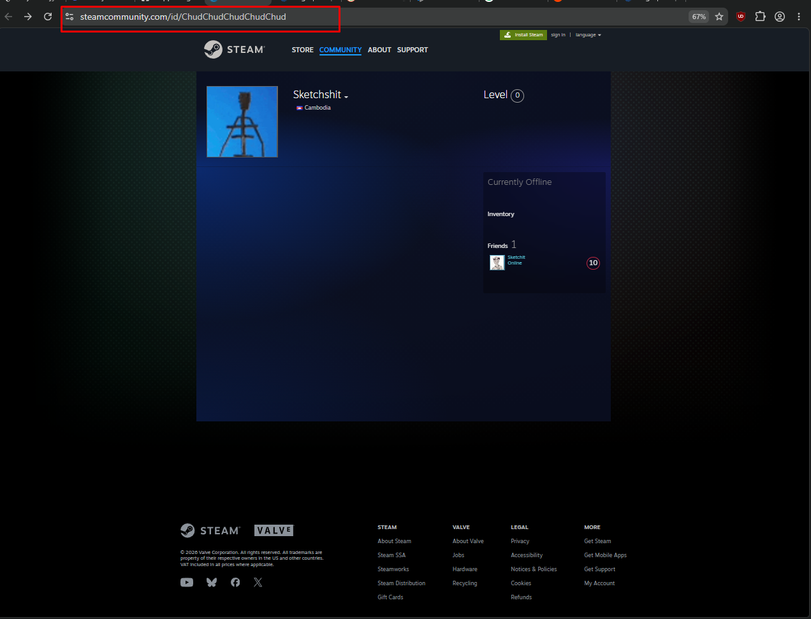
Task: Open Hardware footer link
Action: [465, 569]
